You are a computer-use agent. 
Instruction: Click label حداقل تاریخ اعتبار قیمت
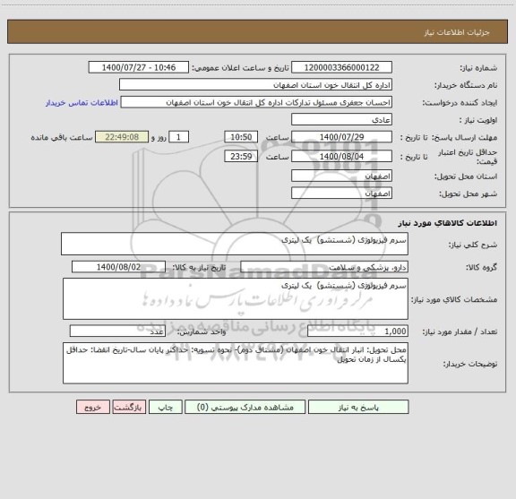pyautogui.click(x=468, y=157)
